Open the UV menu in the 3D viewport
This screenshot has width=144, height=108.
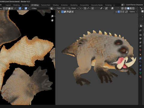tap(64, 8)
